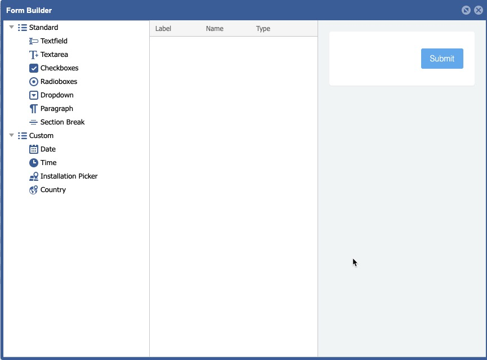Select the Textarea icon

coord(34,55)
